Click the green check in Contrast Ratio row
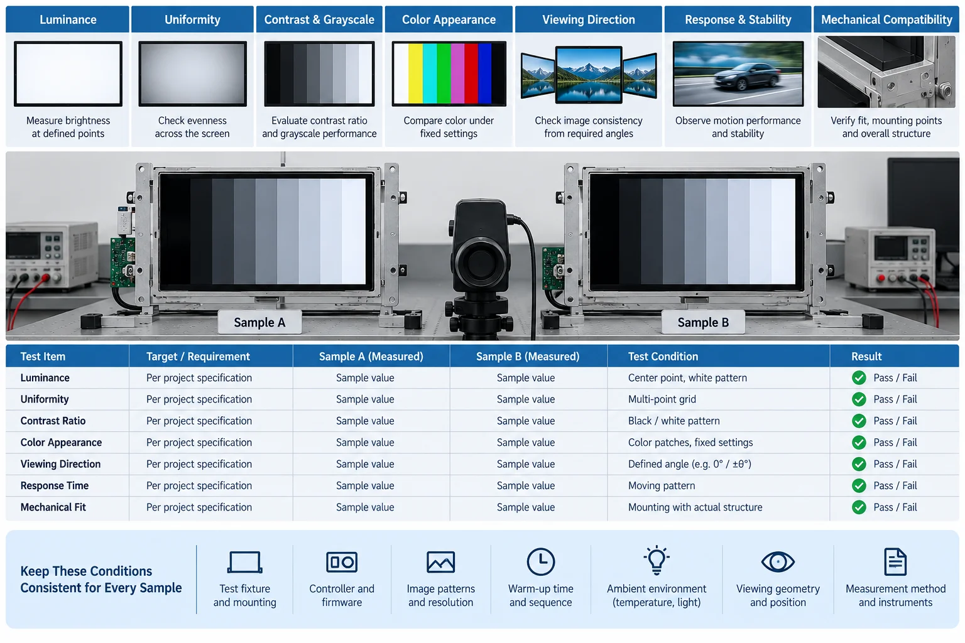Image resolution: width=965 pixels, height=643 pixels. (x=859, y=421)
